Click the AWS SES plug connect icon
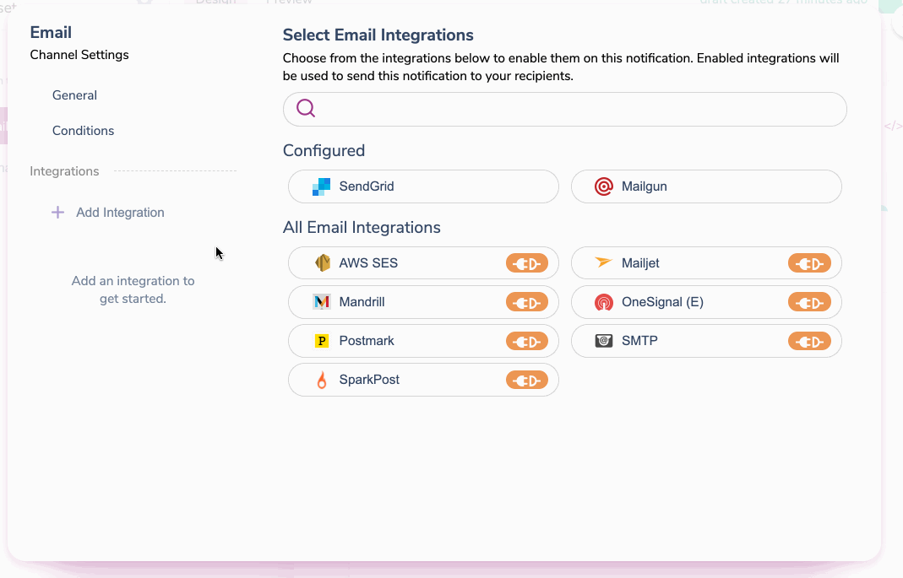Screen dimensions: 903x578 tap(527, 263)
